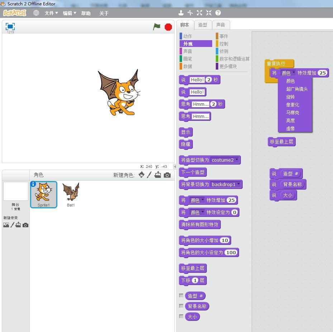Select the Delete scissors tool

[190, 13]
